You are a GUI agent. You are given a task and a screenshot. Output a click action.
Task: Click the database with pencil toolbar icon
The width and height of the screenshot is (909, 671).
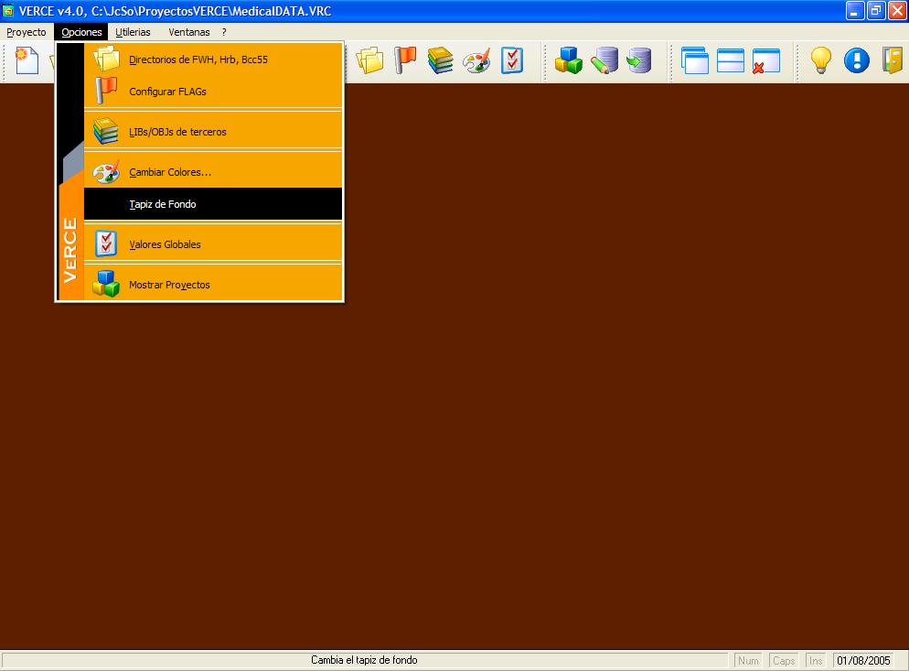pyautogui.click(x=604, y=61)
